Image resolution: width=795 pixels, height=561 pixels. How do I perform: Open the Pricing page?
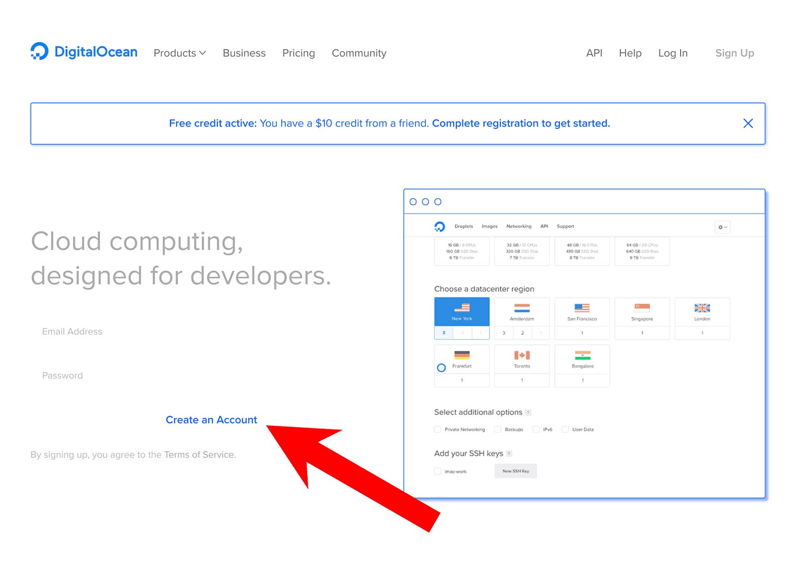pos(299,53)
